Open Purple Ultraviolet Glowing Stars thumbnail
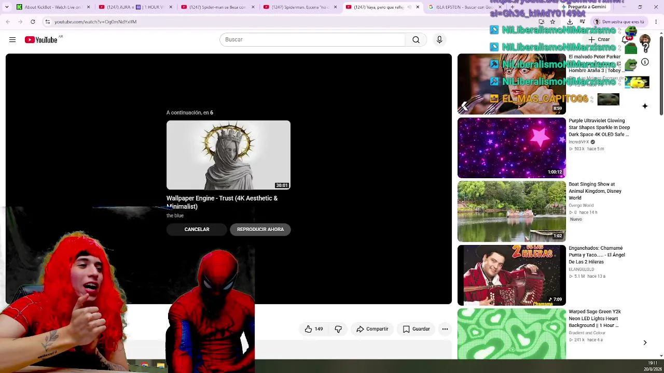Image resolution: width=664 pixels, height=373 pixels. [511, 148]
